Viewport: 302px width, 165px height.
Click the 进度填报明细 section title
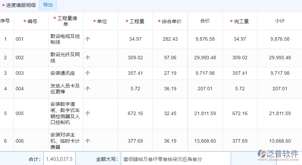21,5
